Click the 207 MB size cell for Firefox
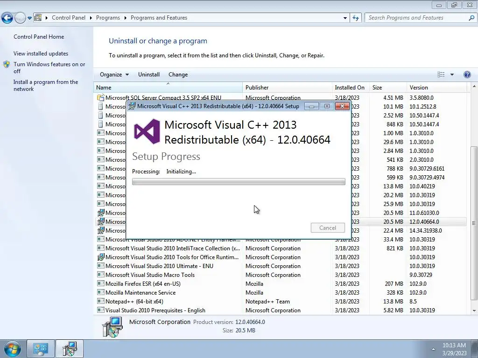Image resolution: width=478 pixels, height=358 pixels. coord(394,284)
